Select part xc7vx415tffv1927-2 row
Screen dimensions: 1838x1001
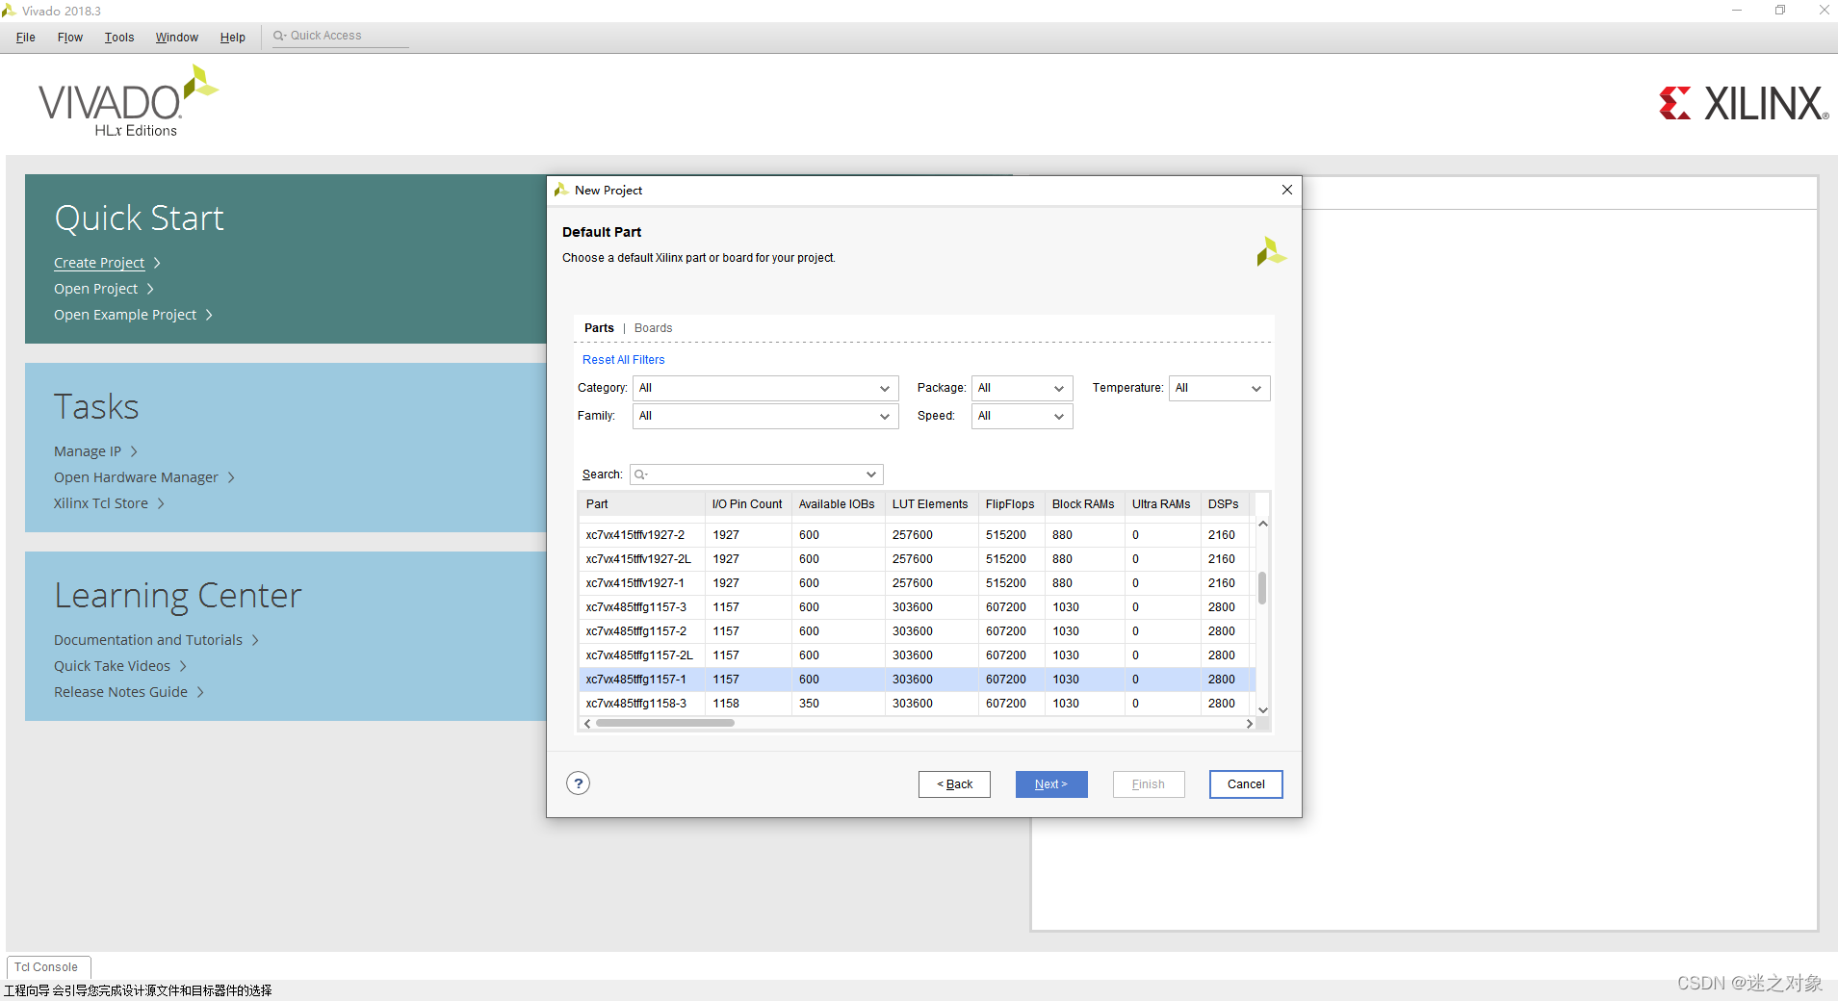pyautogui.click(x=917, y=535)
